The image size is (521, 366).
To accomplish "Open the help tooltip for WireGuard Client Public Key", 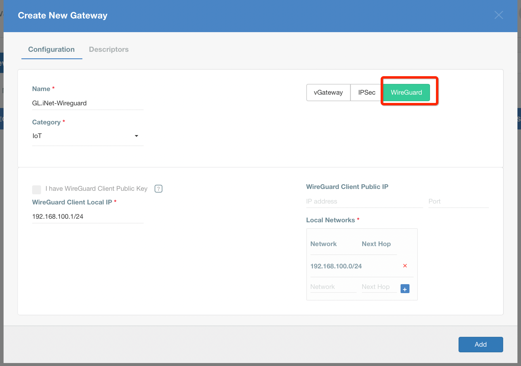I will pos(158,189).
